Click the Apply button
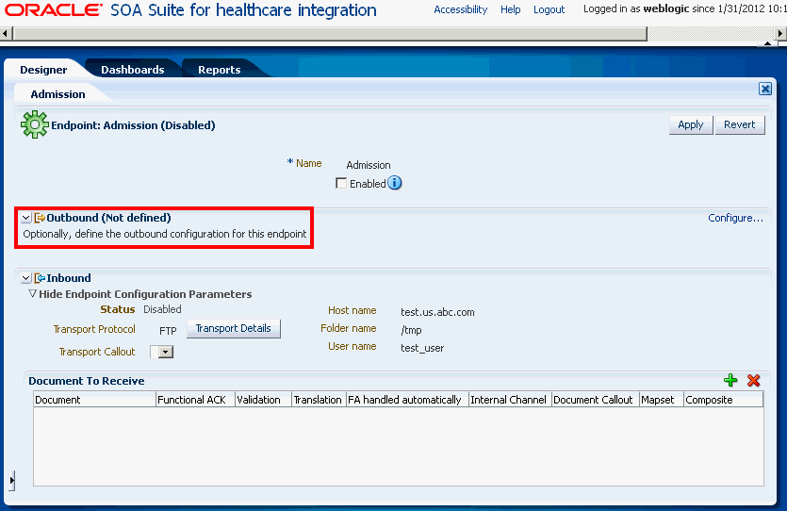 coord(691,125)
